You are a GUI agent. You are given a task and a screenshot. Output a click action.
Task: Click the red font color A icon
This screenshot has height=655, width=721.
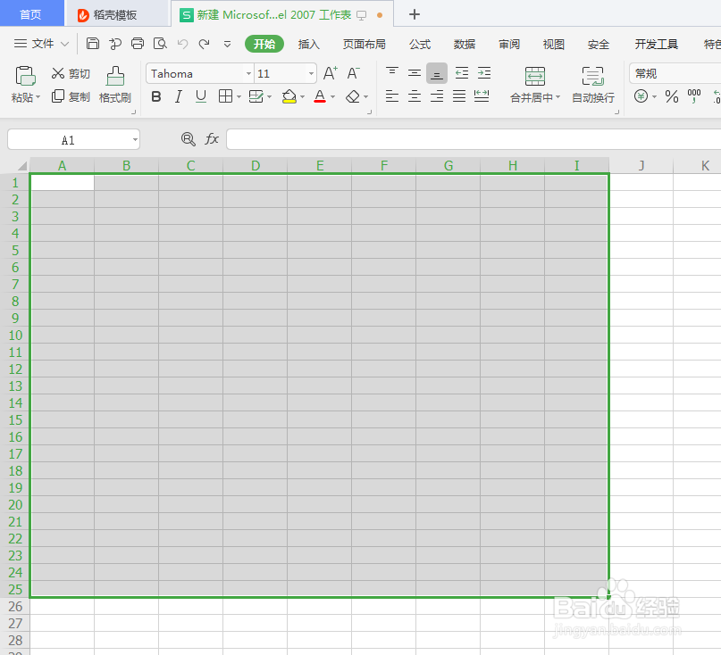320,96
